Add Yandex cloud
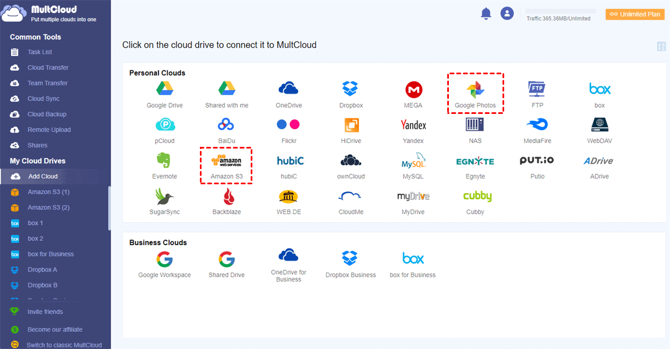Image resolution: width=670 pixels, height=349 pixels. click(413, 130)
